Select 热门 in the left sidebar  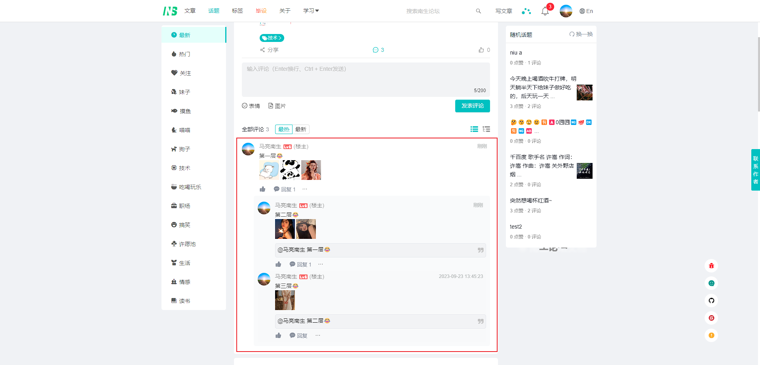click(184, 54)
